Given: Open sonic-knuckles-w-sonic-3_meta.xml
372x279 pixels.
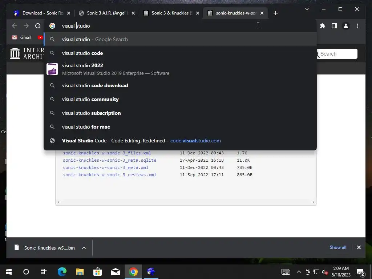Looking at the screenshot, I should 106,167.
